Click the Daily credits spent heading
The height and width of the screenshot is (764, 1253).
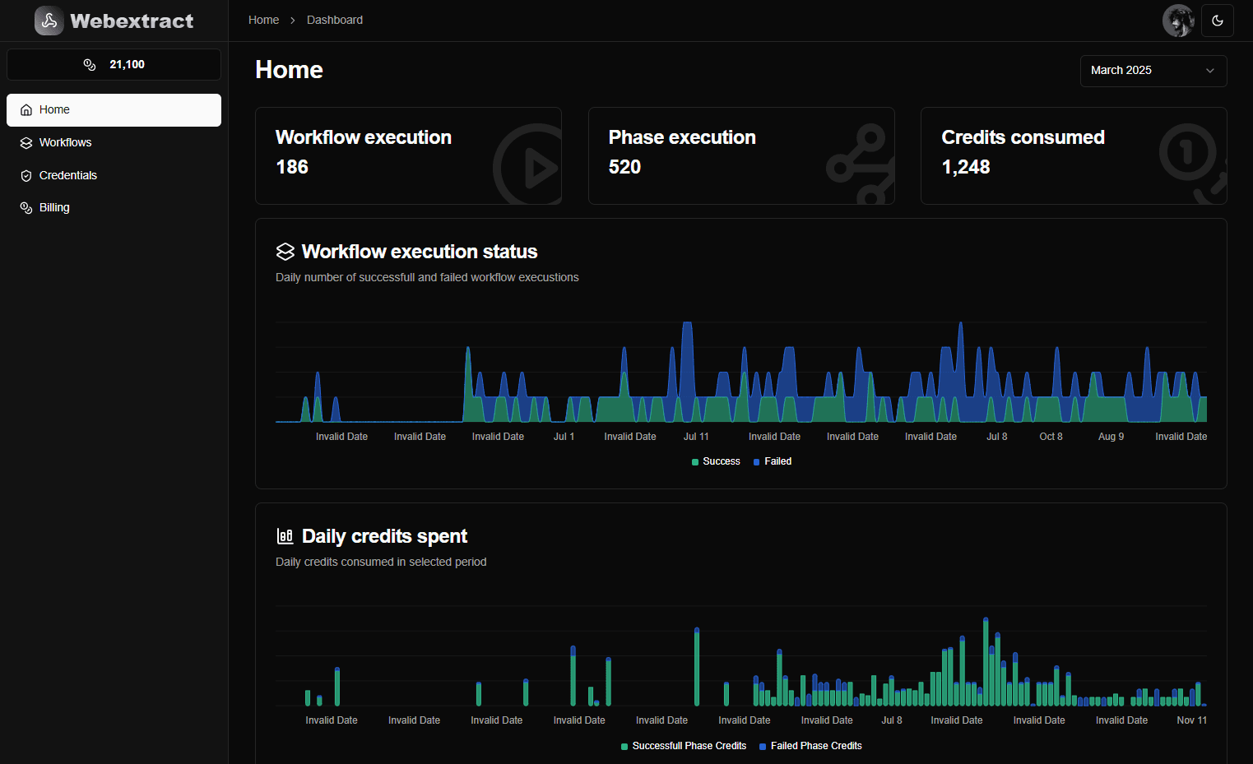point(384,536)
